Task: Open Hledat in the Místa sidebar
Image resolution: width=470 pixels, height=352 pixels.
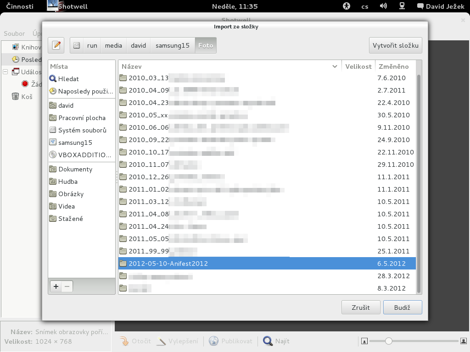Action: [82, 79]
